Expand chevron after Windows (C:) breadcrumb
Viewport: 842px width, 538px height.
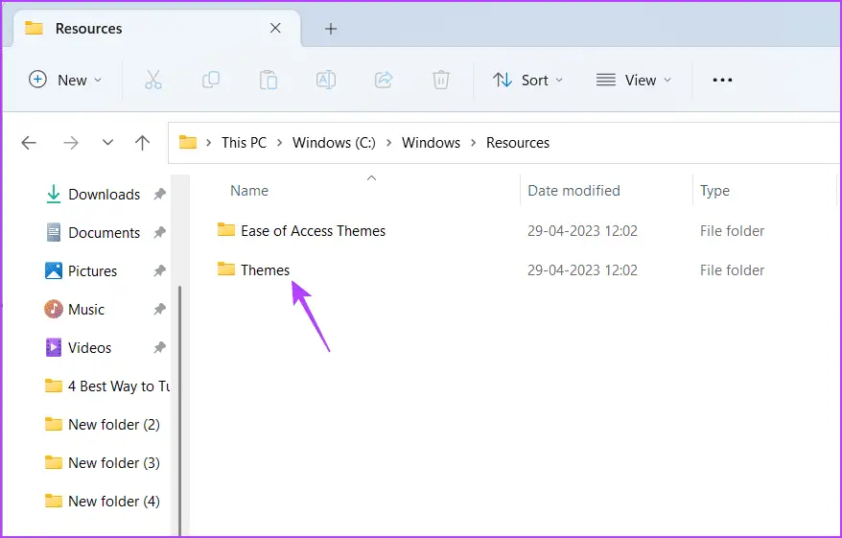coord(388,143)
